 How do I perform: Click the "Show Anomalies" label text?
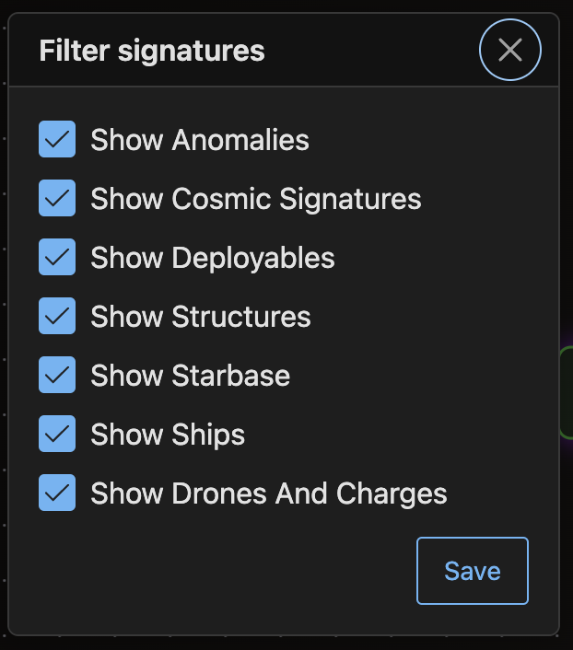pyautogui.click(x=200, y=140)
